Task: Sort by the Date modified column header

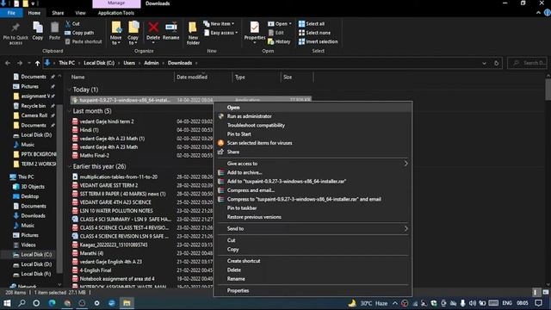Action: [x=192, y=77]
